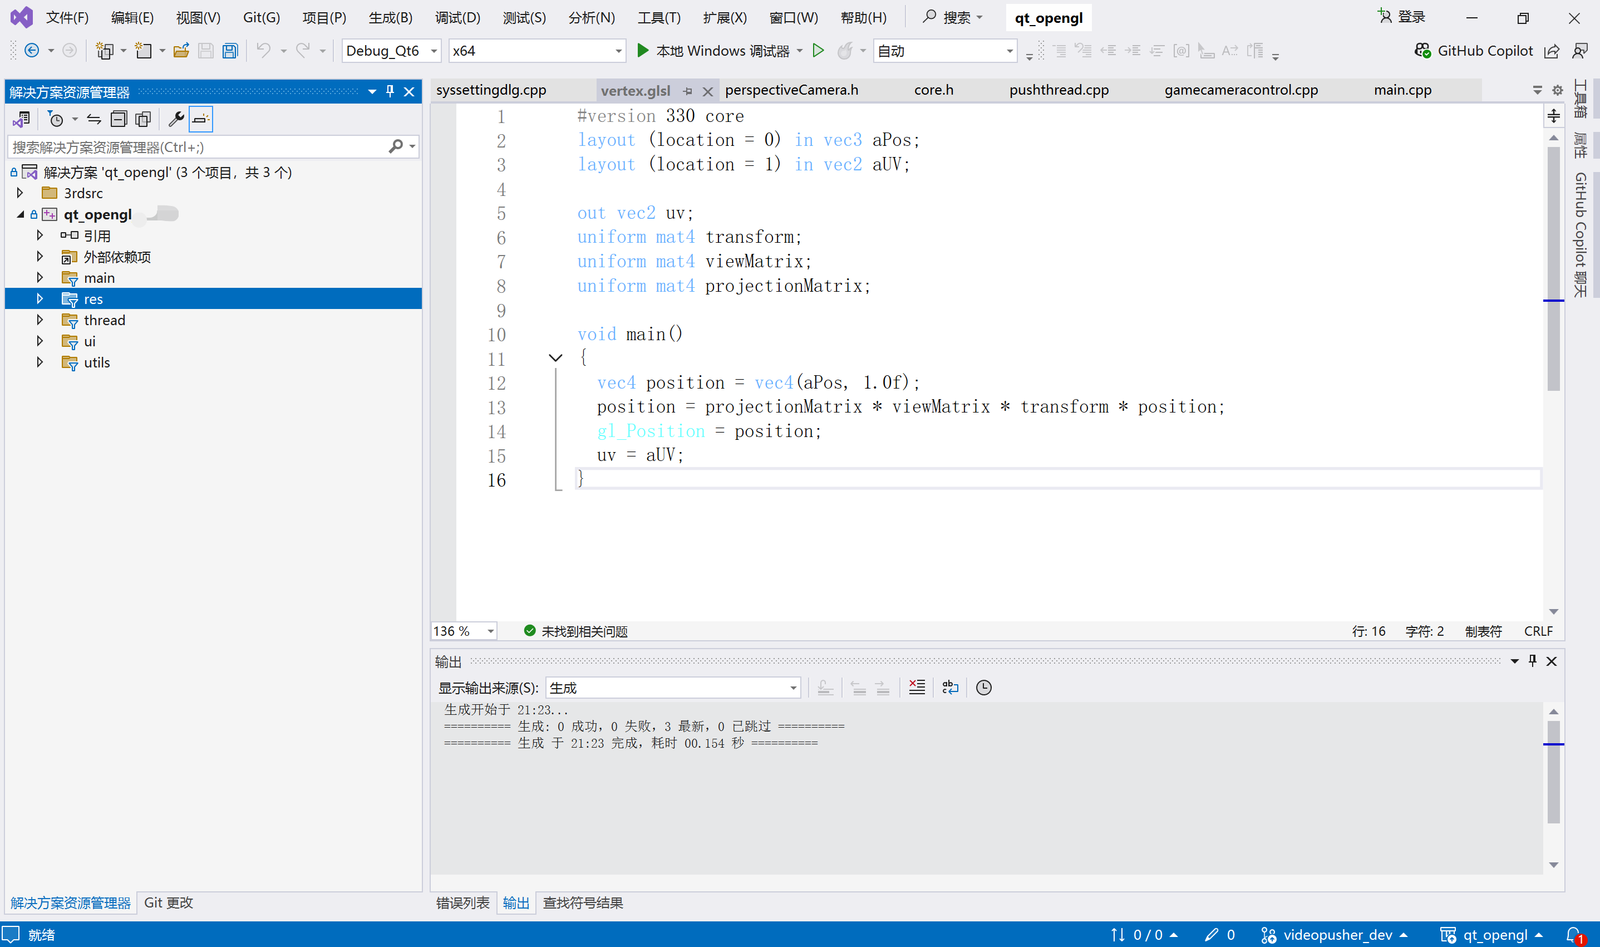
Task: Click the Save All toolbar icon
Action: pos(230,51)
